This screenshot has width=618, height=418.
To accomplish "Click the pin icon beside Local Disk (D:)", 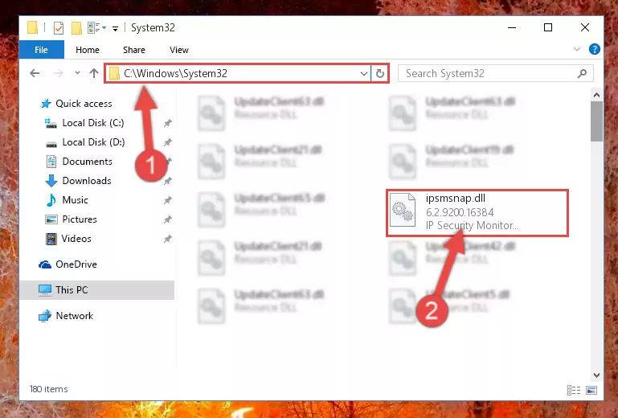I will pos(167,142).
